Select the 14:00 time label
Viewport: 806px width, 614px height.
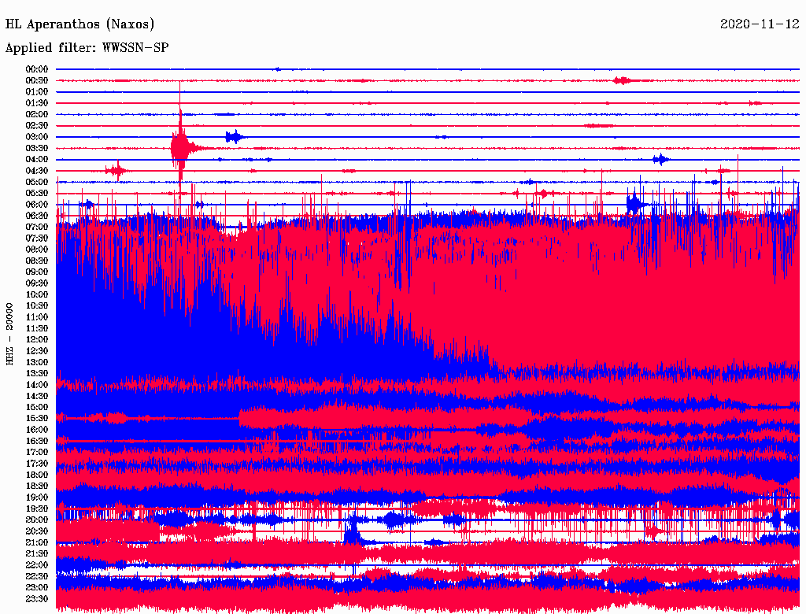point(37,385)
